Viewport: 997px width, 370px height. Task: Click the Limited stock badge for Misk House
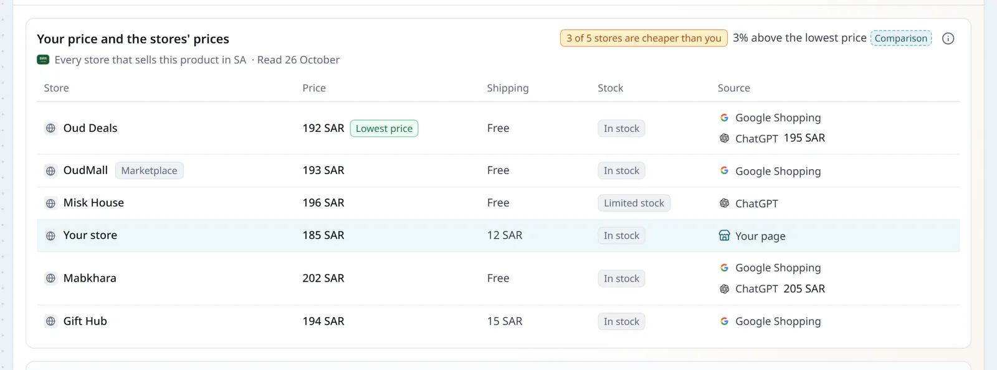(634, 203)
